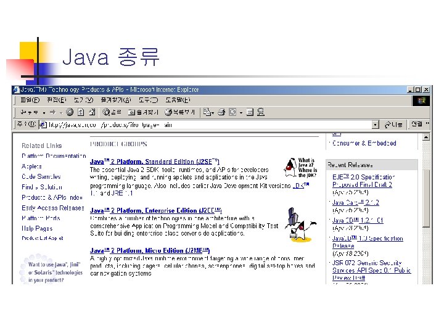Click the Discuss toolbar icon
This screenshot has width=444, height=333.
(250, 112)
